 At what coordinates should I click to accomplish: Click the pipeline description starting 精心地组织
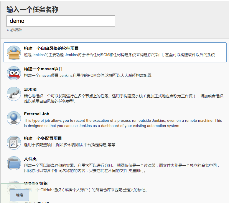[123, 99]
